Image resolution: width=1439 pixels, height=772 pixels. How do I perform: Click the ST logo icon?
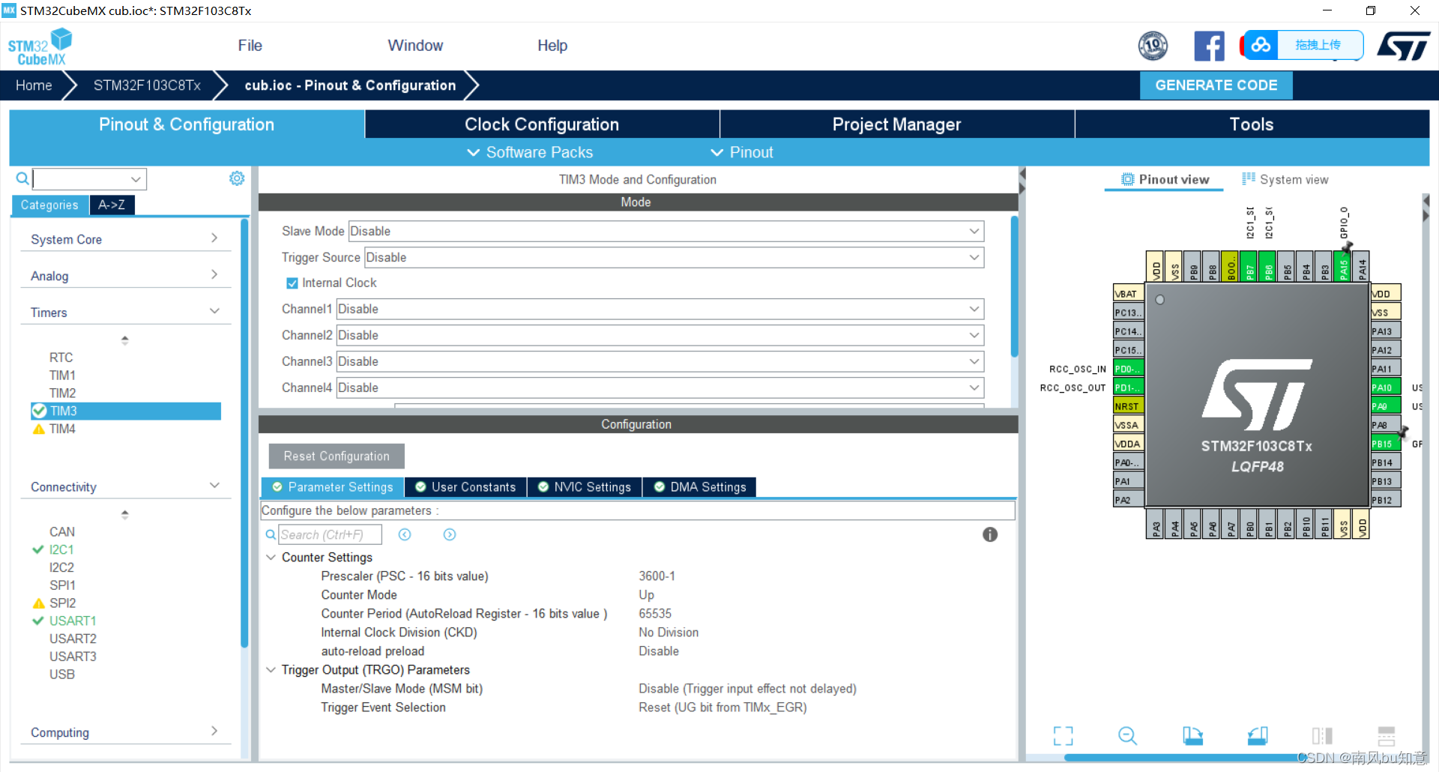[x=1404, y=46]
